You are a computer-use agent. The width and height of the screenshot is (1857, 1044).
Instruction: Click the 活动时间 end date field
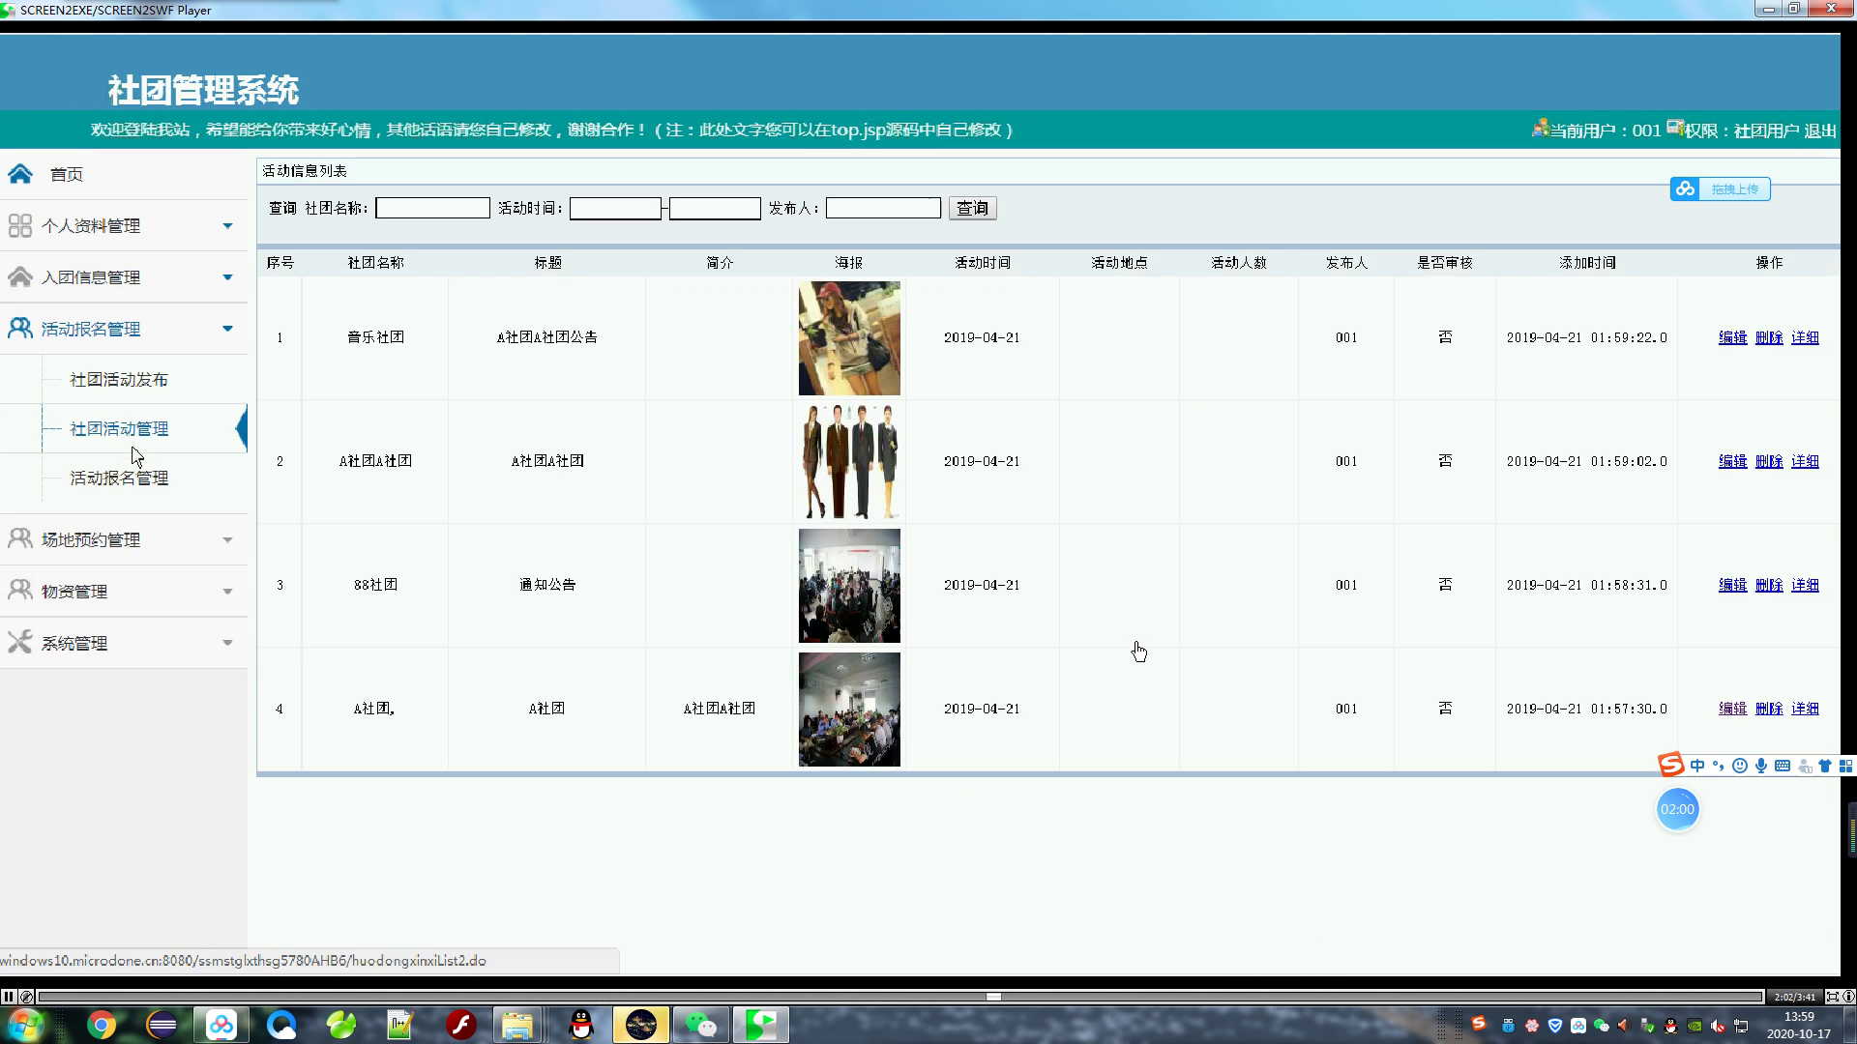tap(715, 208)
